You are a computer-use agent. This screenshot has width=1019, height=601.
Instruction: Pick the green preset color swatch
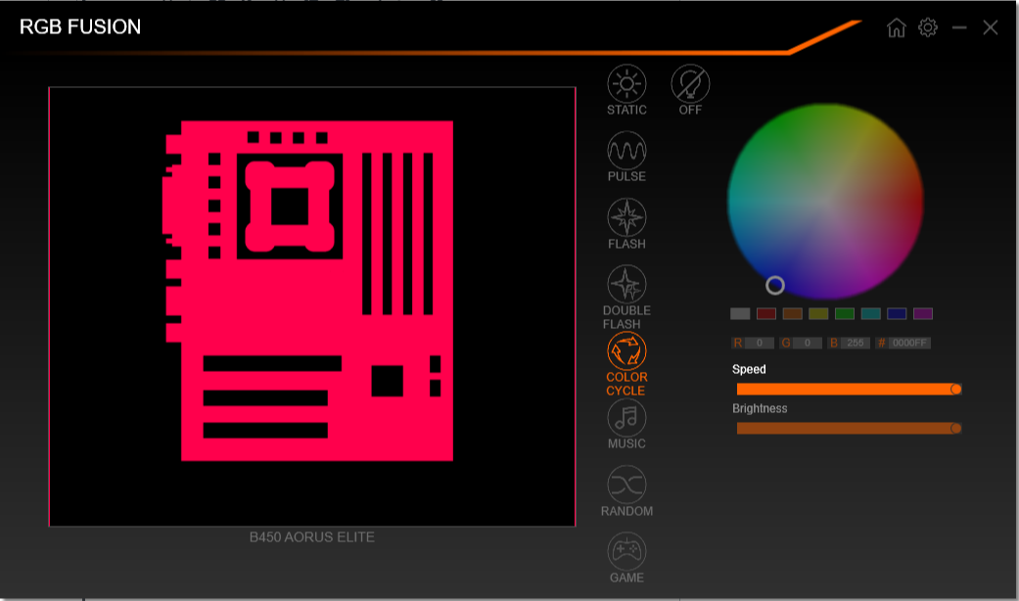[845, 314]
